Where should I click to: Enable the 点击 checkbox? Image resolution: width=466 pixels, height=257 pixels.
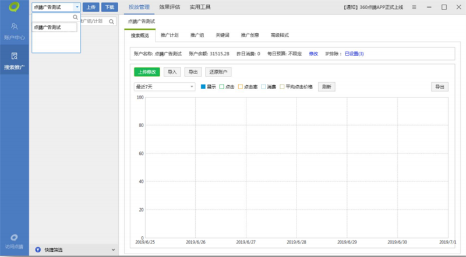222,87
